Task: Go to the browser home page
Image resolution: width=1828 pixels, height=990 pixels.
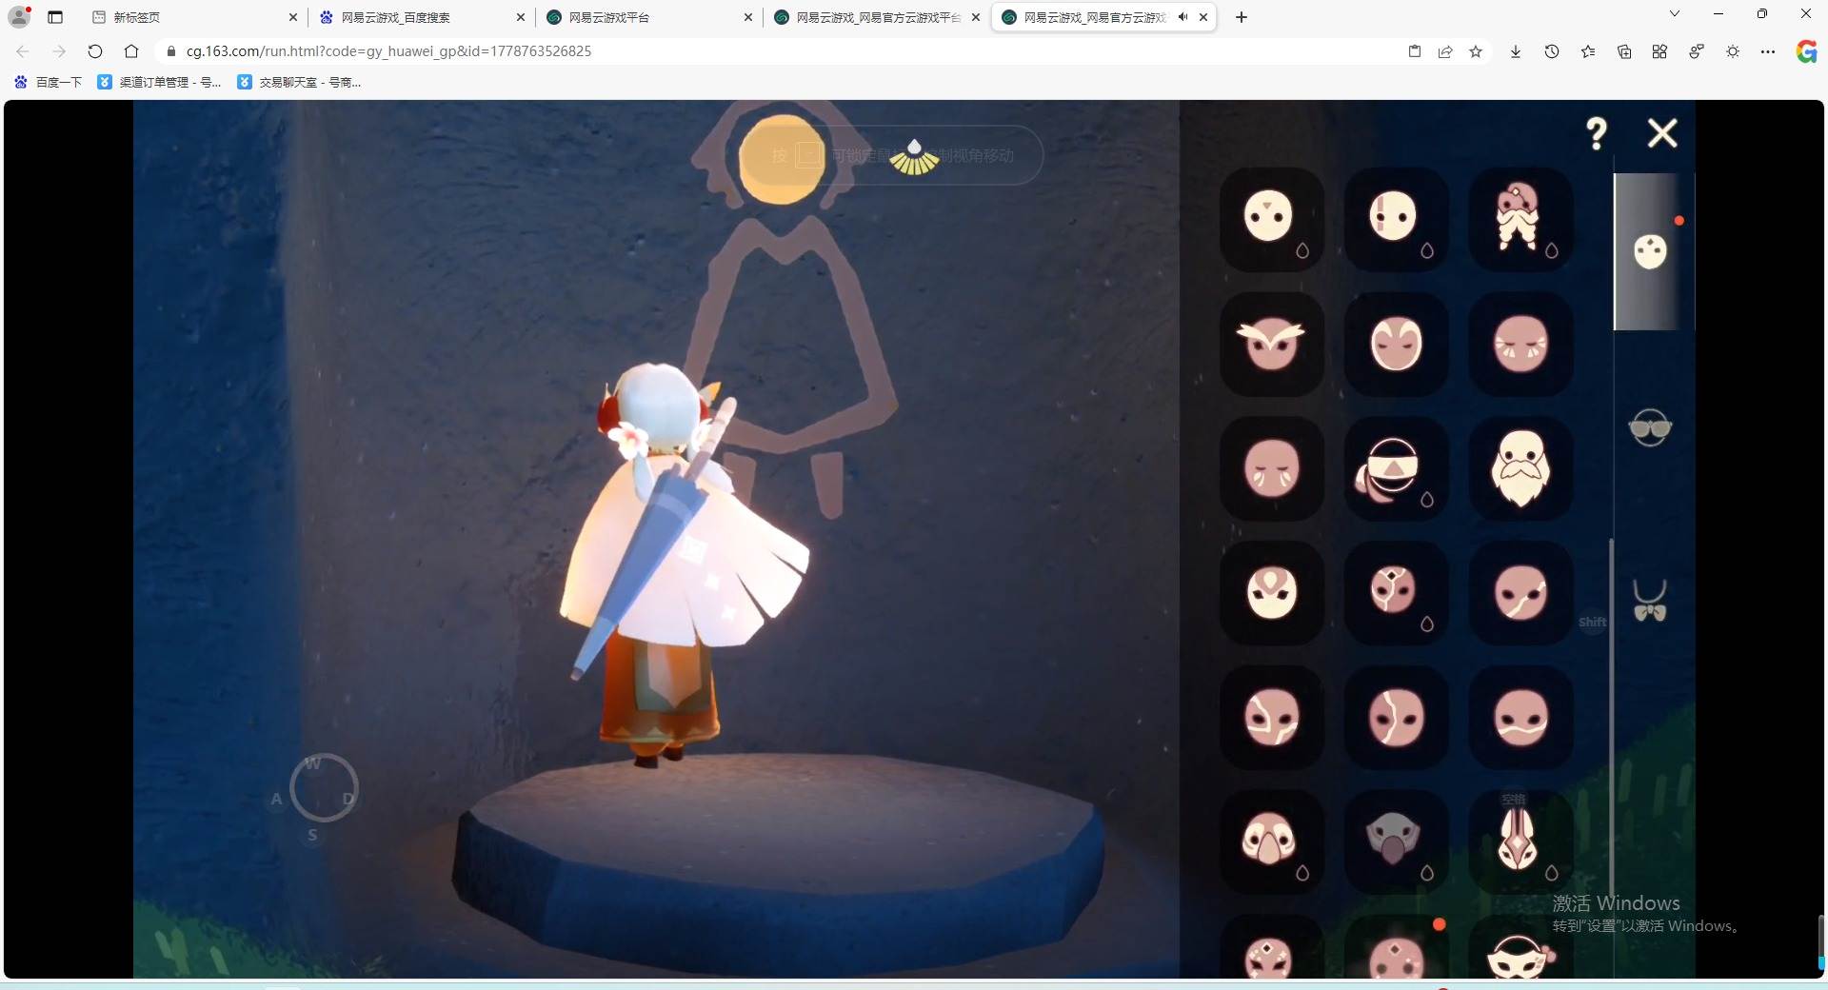Action: (x=131, y=51)
